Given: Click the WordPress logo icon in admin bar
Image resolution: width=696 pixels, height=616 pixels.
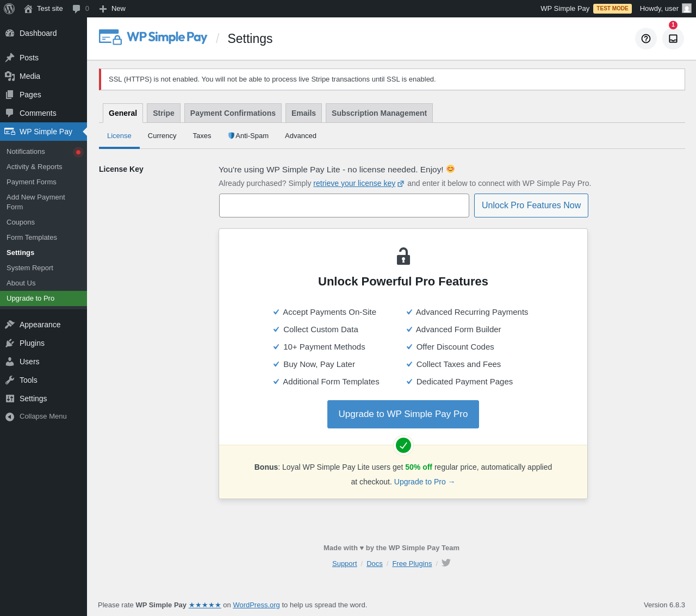Looking at the screenshot, I should point(9,9).
